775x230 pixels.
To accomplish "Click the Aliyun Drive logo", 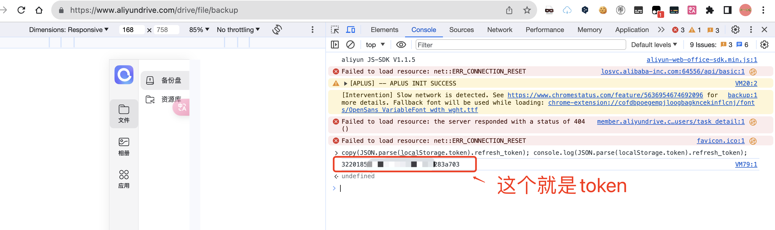I will (124, 75).
